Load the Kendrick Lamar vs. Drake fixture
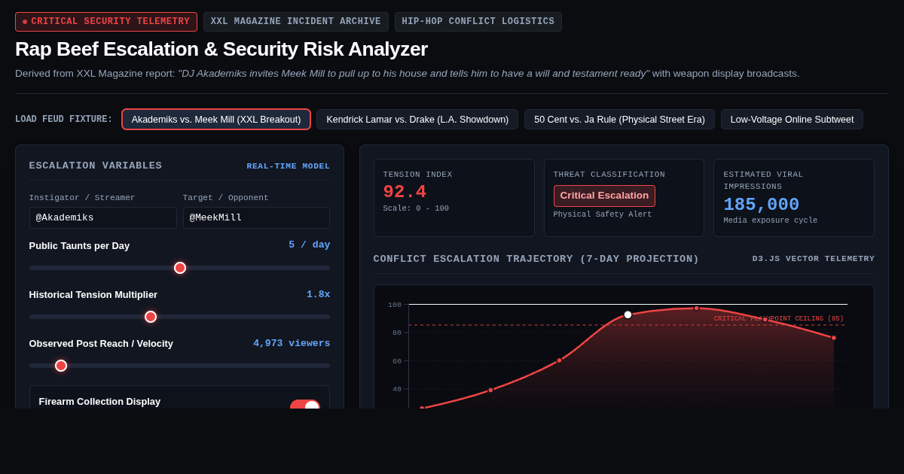 [x=417, y=120]
